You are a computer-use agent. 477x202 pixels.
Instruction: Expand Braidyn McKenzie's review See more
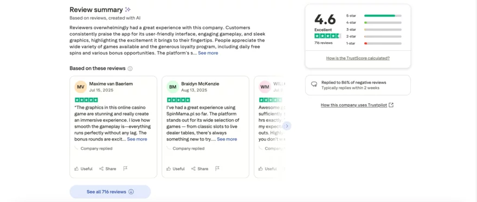tap(227, 139)
